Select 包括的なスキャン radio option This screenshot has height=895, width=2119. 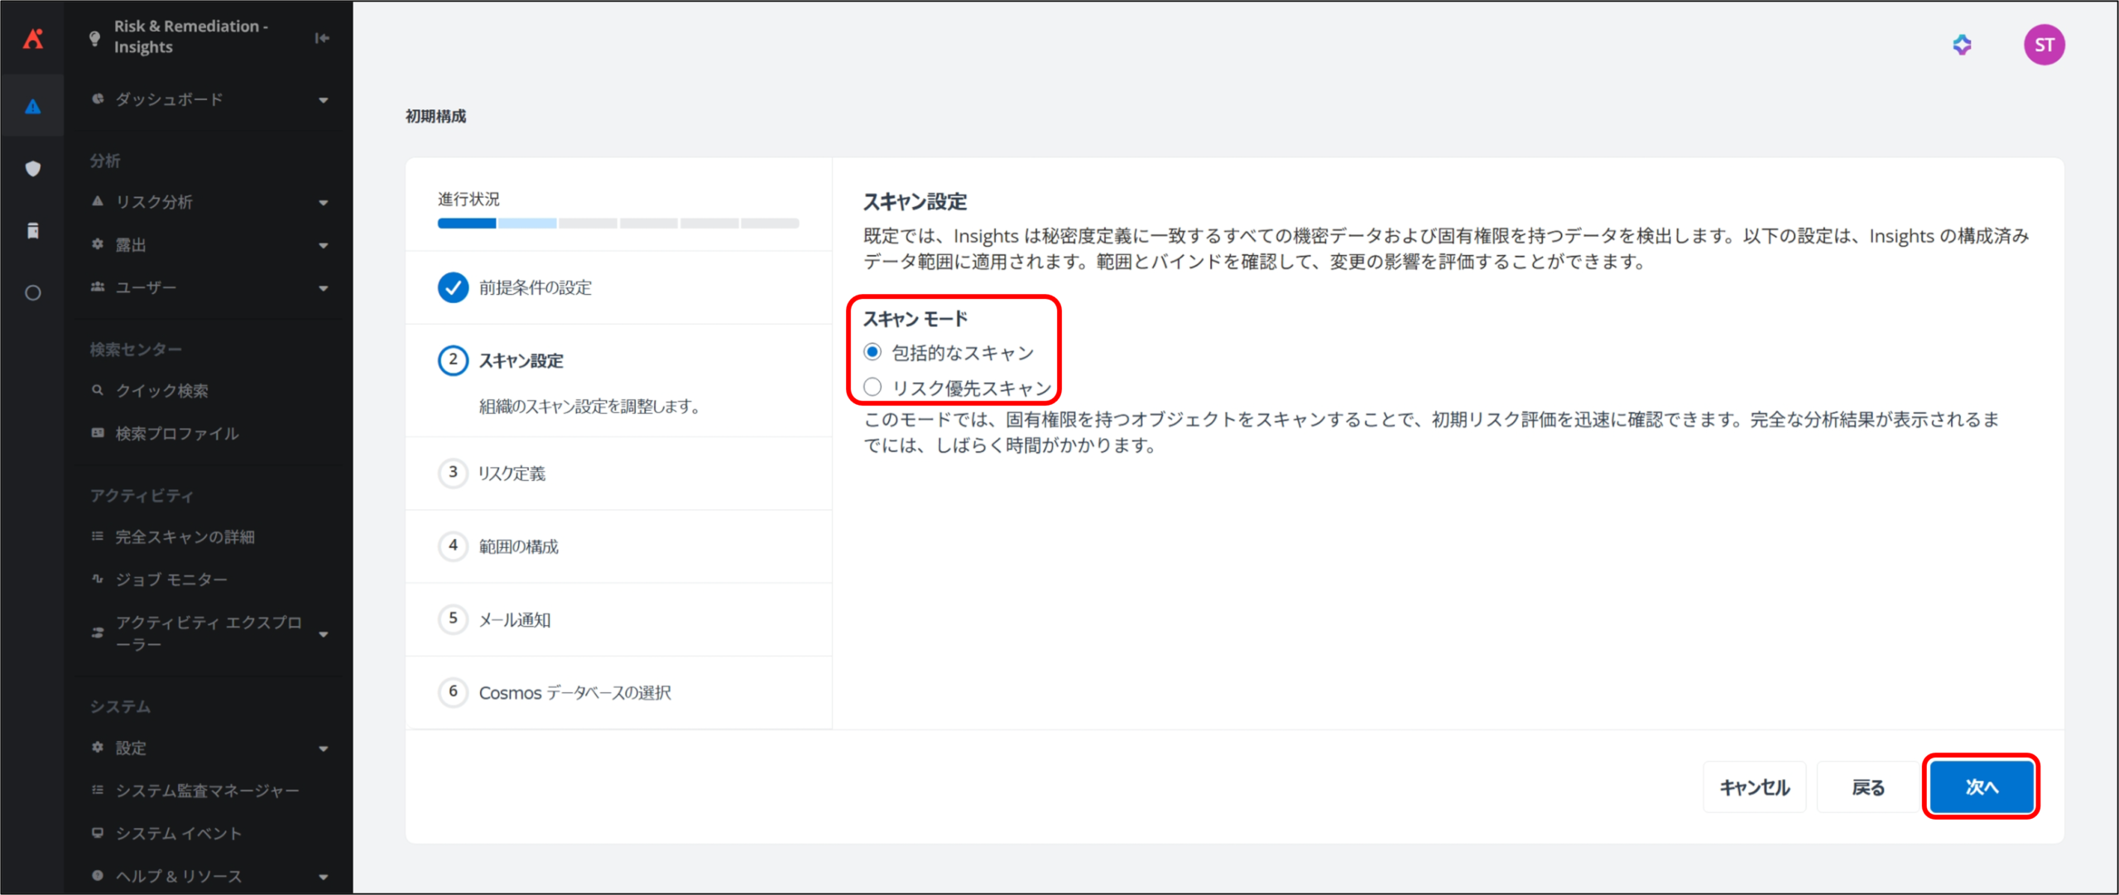(872, 353)
